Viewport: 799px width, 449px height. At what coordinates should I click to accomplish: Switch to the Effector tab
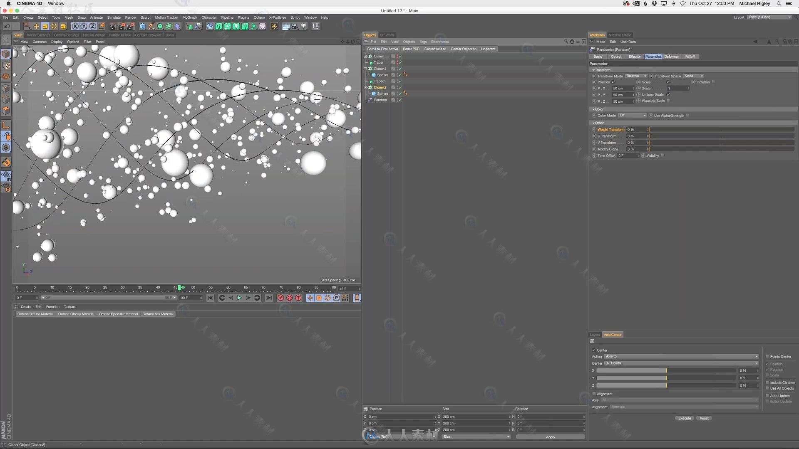point(634,57)
